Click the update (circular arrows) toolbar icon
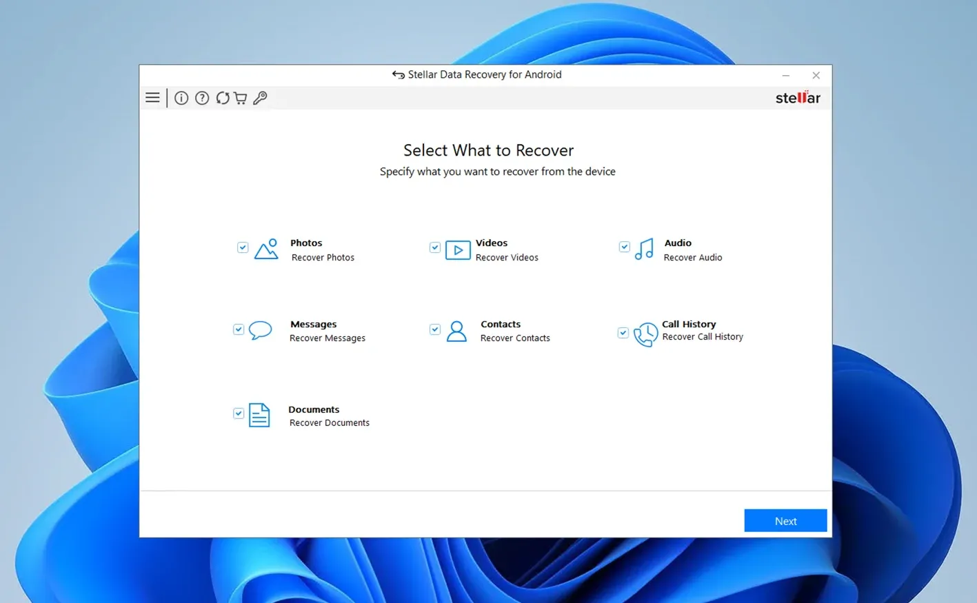Screen dimensions: 977x603 click(222, 98)
